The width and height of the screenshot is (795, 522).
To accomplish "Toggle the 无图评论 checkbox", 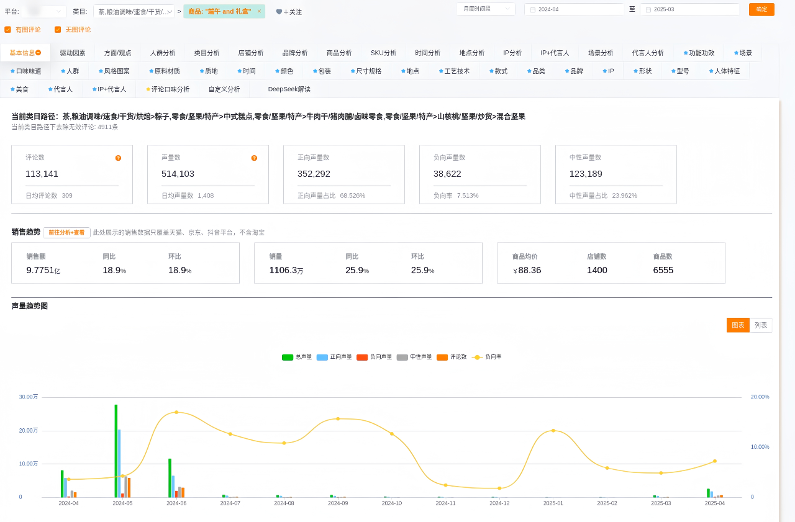I will tap(58, 29).
